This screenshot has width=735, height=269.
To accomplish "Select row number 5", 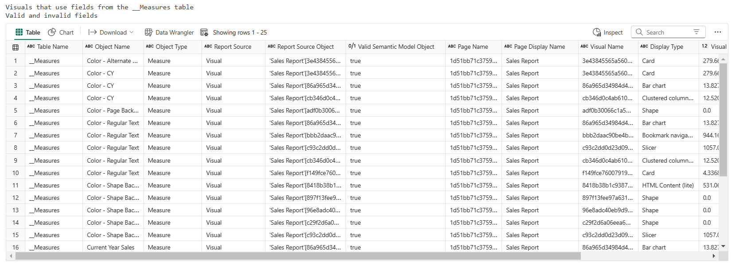I will [x=16, y=110].
